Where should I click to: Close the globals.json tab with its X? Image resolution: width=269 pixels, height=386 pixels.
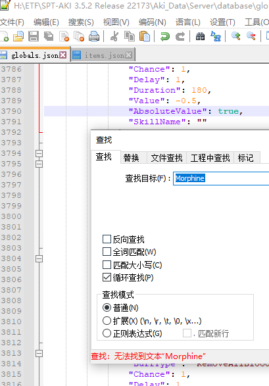point(63,55)
